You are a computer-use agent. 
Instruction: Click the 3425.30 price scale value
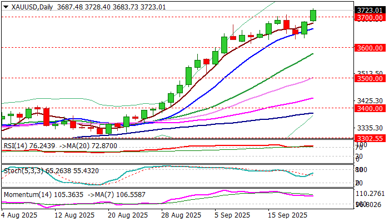click(x=370, y=100)
